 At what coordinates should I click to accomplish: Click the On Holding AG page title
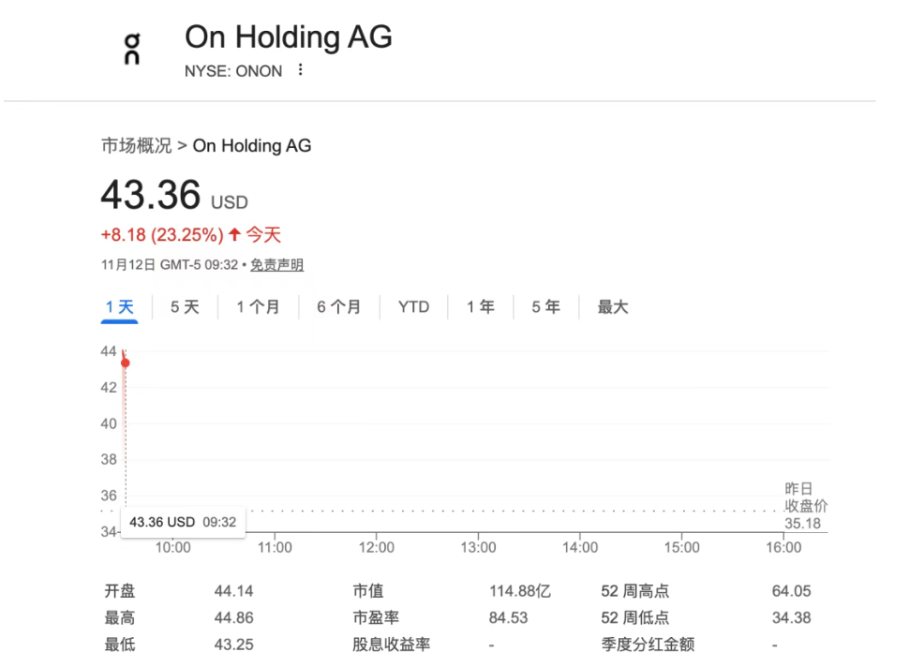click(289, 37)
